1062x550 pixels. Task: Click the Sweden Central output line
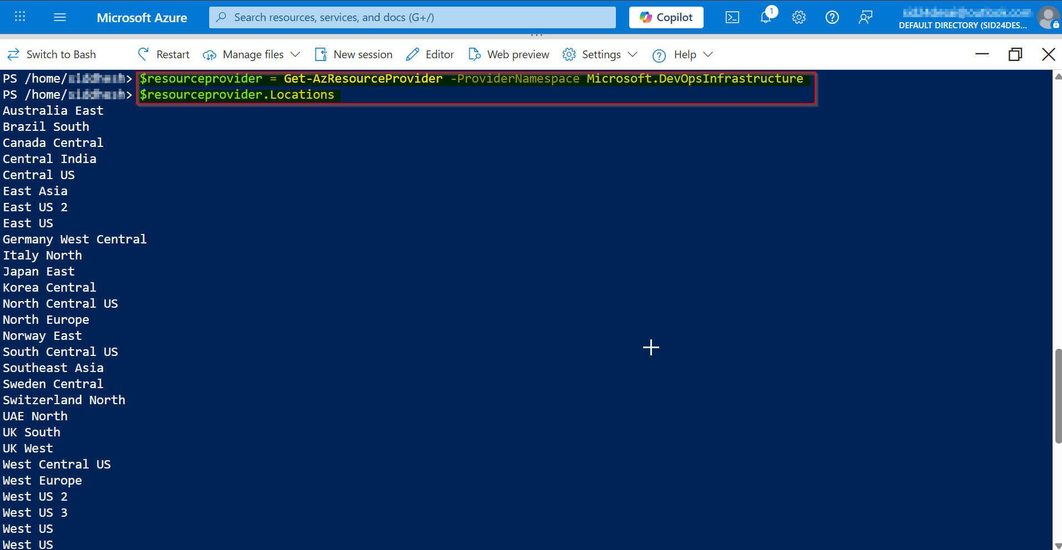tap(53, 384)
